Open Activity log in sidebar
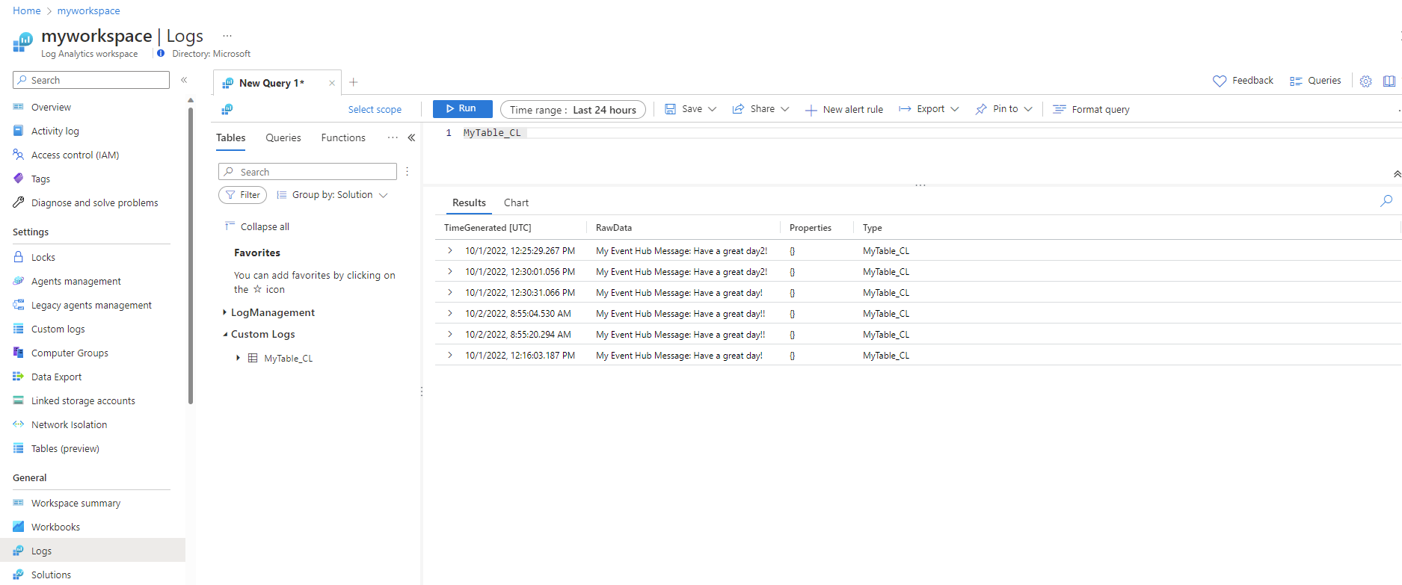The image size is (1402, 585). click(55, 131)
